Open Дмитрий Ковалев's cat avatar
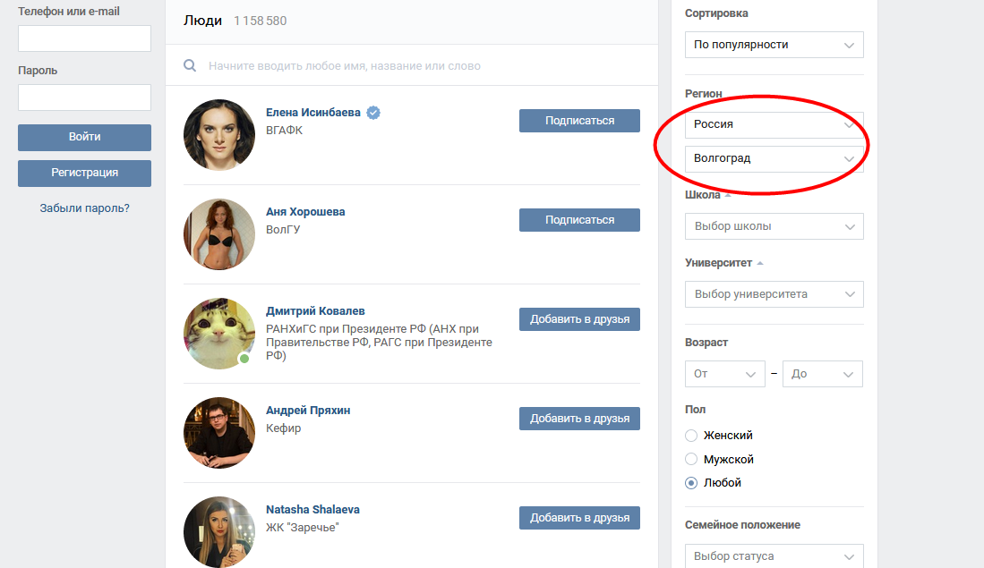 point(219,334)
